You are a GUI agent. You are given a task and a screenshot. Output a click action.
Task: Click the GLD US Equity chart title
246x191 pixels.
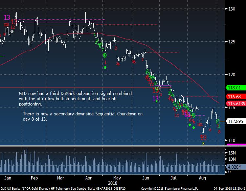coord(63,188)
